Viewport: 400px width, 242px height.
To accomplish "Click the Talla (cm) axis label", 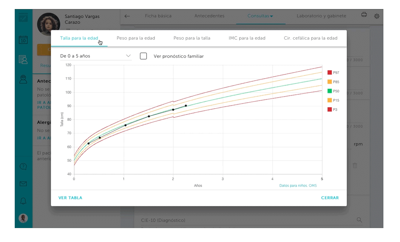I will [62, 119].
